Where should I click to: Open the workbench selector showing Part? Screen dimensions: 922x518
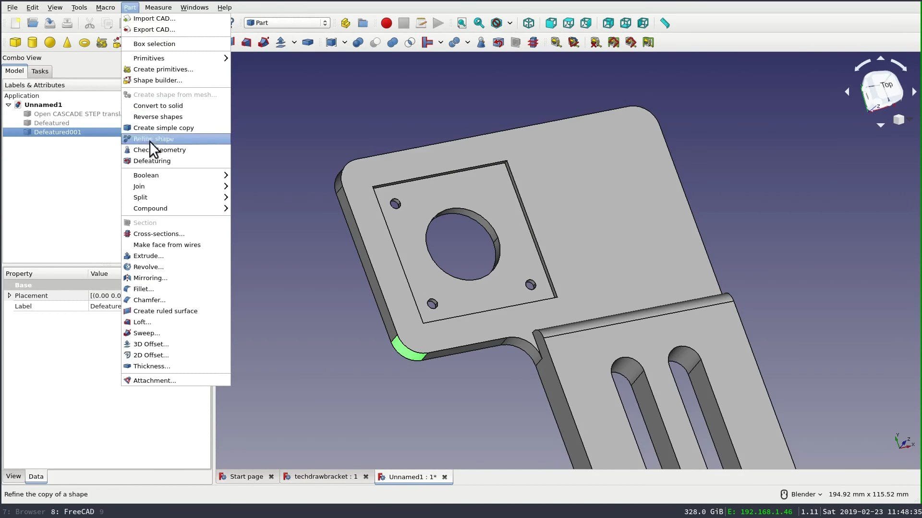287,23
